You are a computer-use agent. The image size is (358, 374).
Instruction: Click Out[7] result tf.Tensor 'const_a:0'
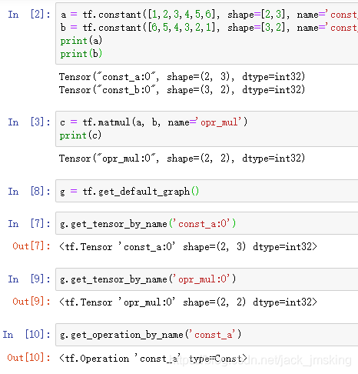coord(188,247)
